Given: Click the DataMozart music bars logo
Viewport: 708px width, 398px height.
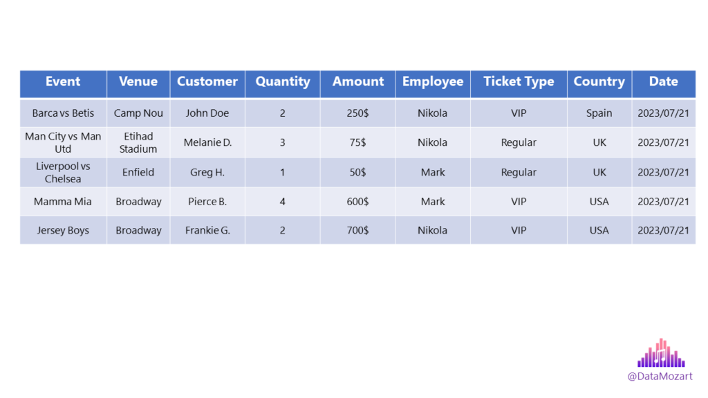Looking at the screenshot, I should coord(661,353).
